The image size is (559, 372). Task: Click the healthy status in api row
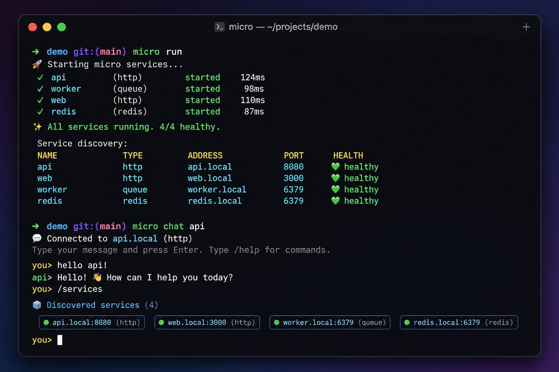pyautogui.click(x=361, y=167)
